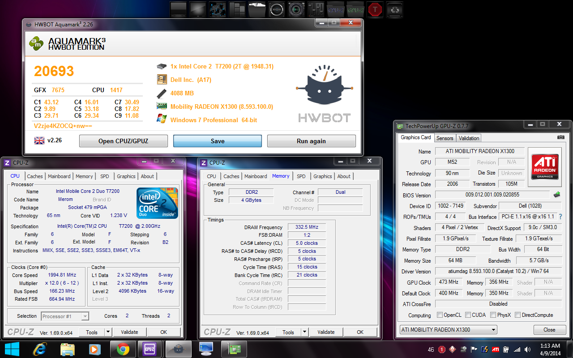The width and height of the screenshot is (573, 358).
Task: Click the CAS# Latency 5.0 clocks value
Action: tap(307, 243)
